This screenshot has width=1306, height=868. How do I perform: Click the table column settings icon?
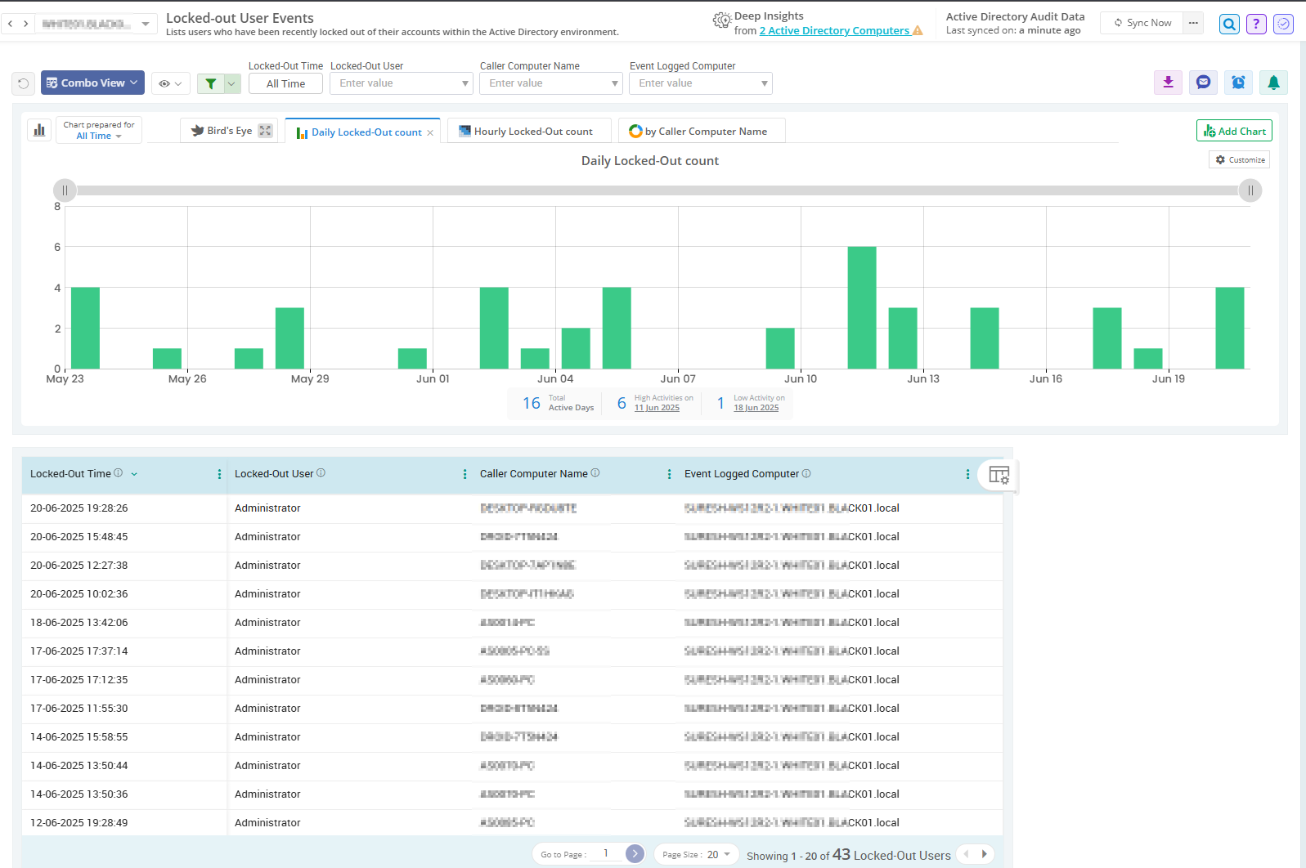click(x=999, y=475)
